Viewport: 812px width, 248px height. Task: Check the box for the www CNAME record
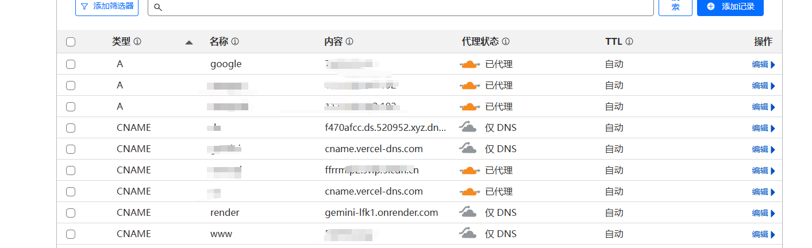[71, 234]
